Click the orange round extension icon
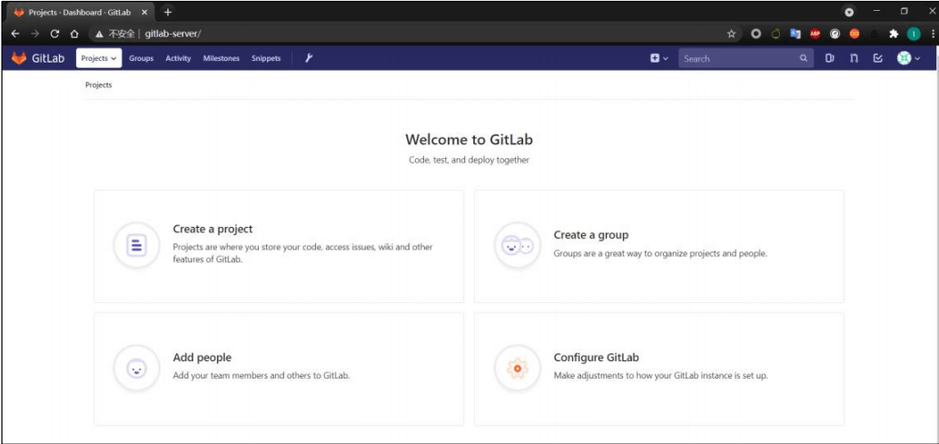Image resolution: width=939 pixels, height=444 pixels. 855,35
